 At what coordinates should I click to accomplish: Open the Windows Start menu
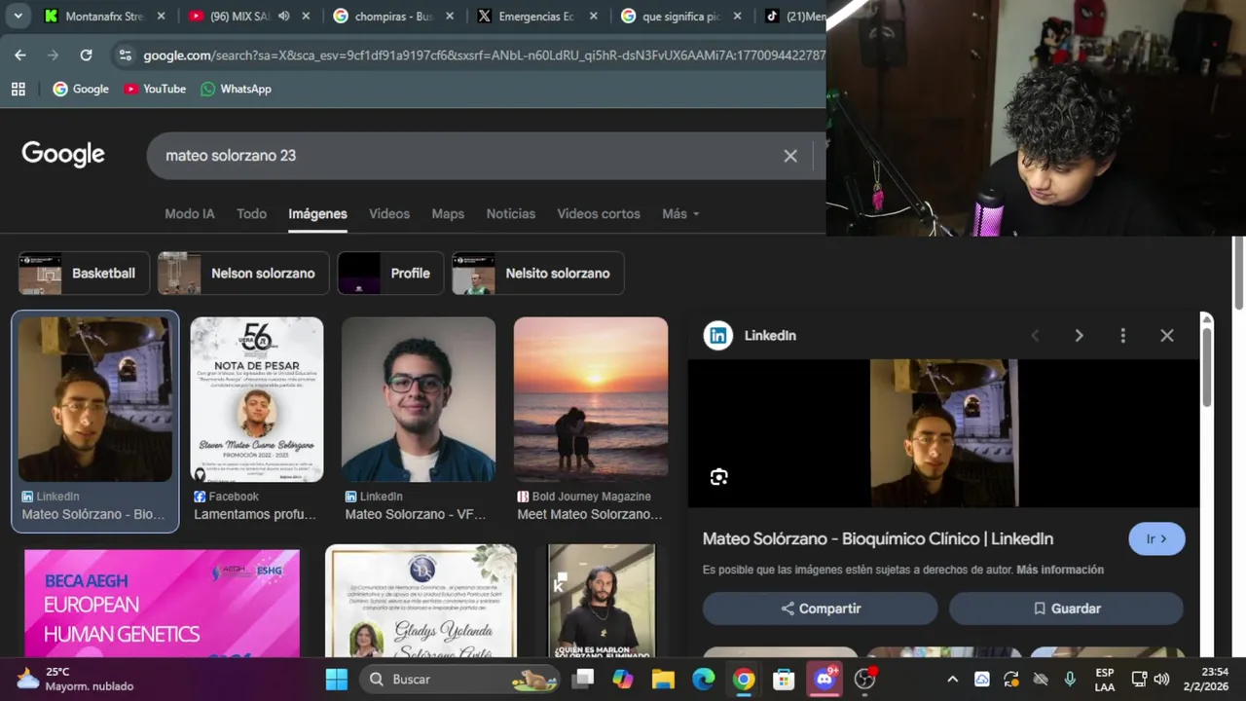click(x=336, y=679)
